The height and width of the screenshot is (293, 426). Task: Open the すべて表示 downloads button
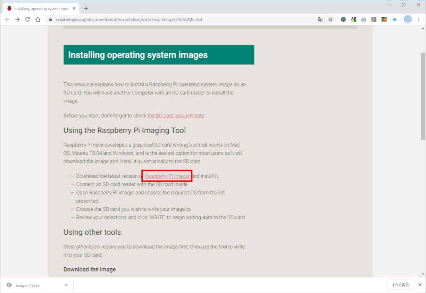coord(400,285)
